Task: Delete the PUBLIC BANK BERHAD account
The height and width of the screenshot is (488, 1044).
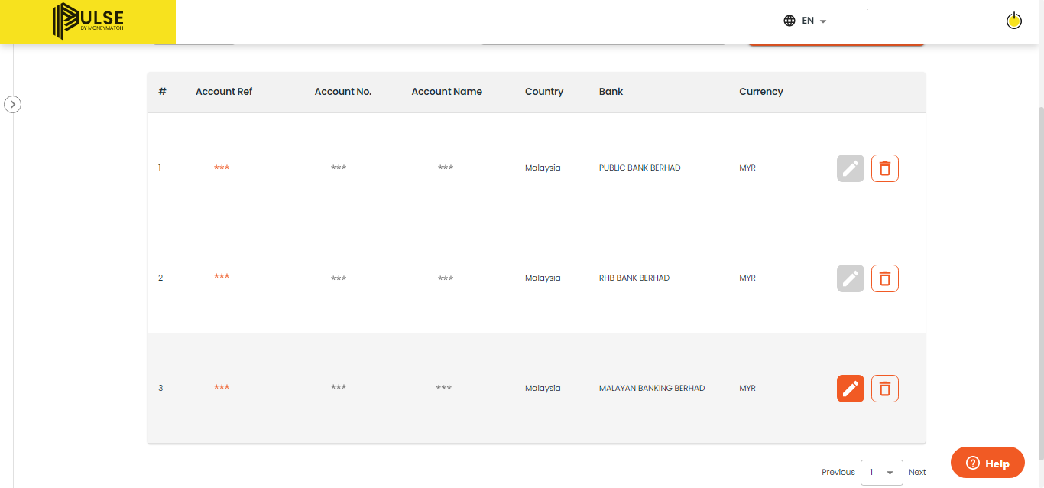Action: (x=885, y=168)
